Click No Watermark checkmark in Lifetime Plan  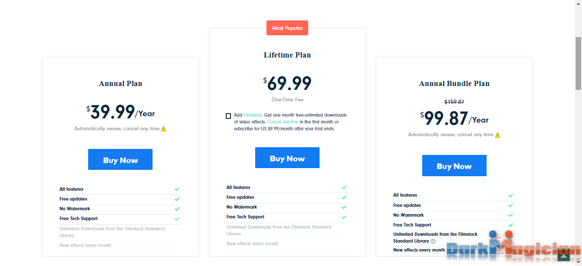pos(344,207)
